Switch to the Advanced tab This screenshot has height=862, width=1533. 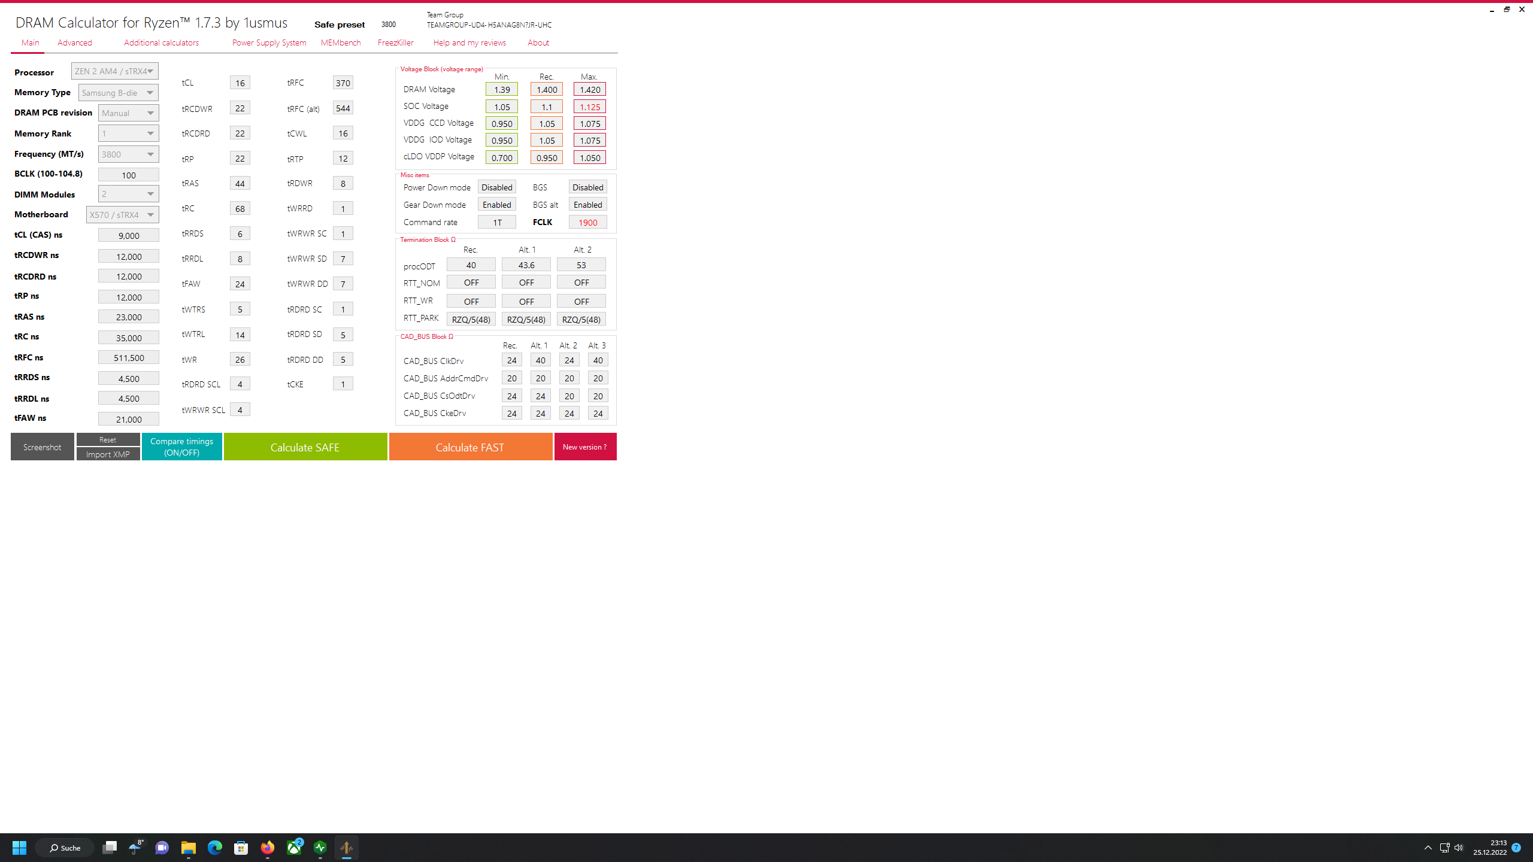coord(75,43)
